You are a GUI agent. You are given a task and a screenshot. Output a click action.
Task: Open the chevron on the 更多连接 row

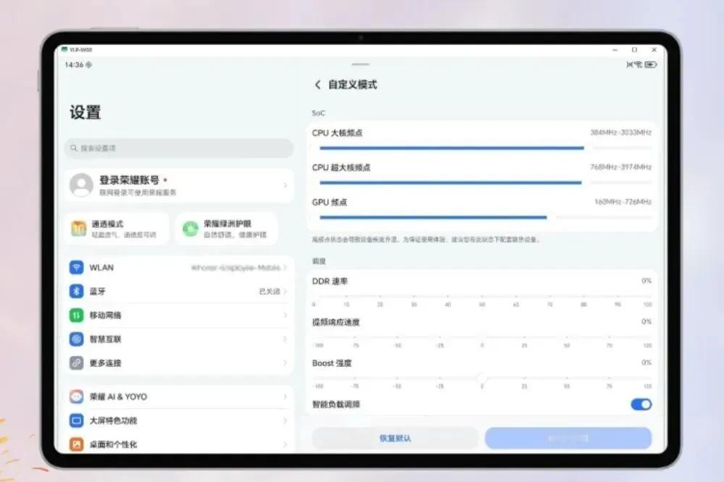coord(285,363)
